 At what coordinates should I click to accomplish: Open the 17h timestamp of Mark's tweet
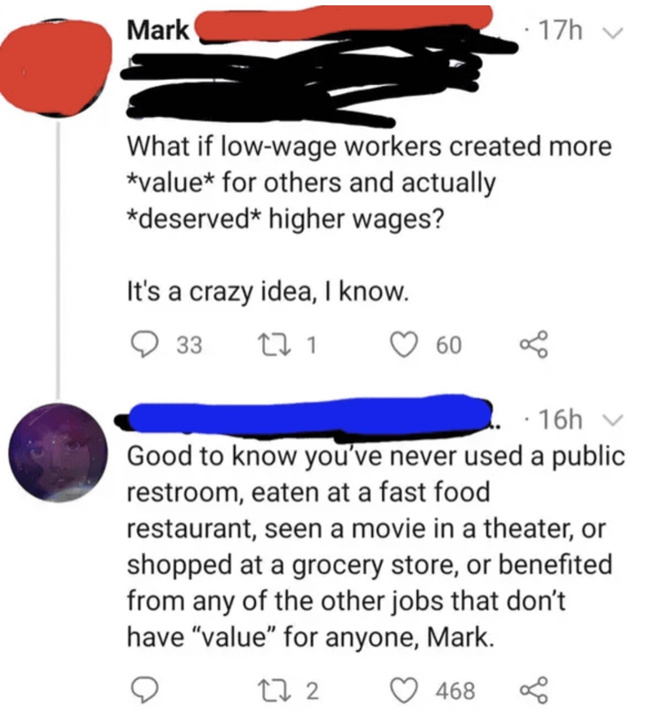[560, 31]
